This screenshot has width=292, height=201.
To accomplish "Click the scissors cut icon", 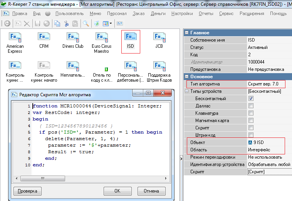I will (66, 23).
